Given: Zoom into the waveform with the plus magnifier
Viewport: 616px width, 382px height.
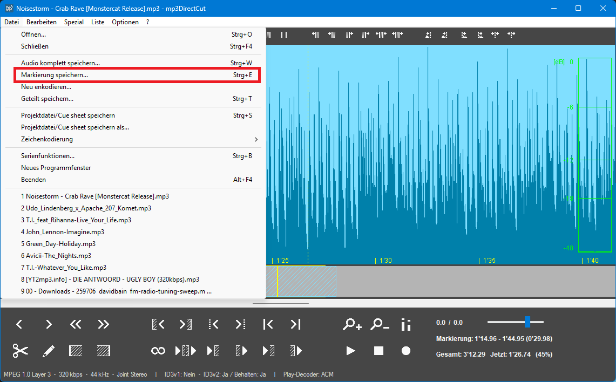Looking at the screenshot, I should tap(351, 324).
